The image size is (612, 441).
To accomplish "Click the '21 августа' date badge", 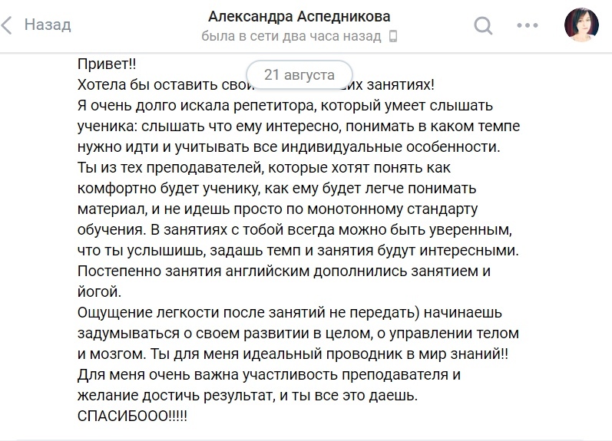I will (x=299, y=74).
